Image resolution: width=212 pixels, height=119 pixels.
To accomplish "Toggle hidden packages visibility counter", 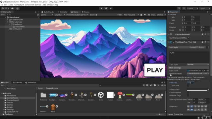I will point(163,85).
